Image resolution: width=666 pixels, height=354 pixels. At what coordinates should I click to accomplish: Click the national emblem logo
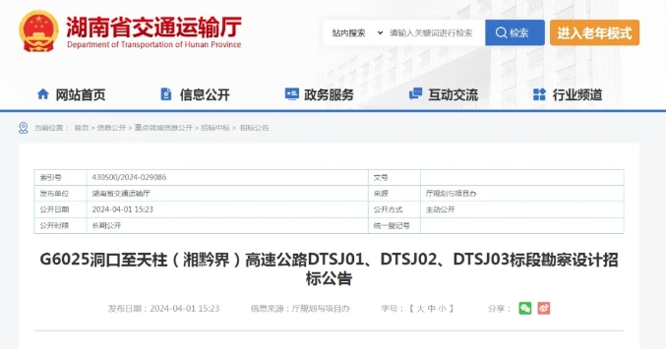38,31
